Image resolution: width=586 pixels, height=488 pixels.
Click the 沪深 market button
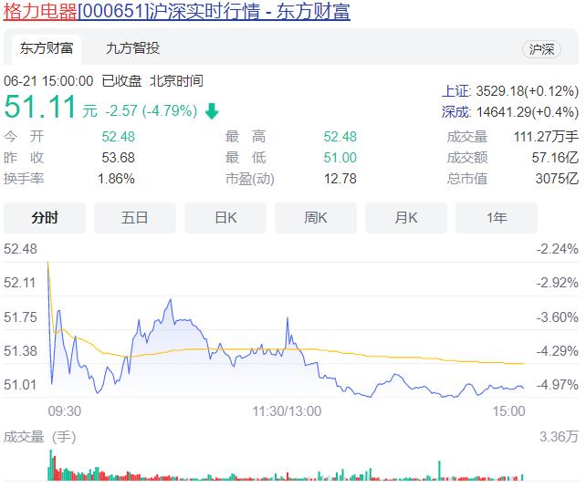541,49
